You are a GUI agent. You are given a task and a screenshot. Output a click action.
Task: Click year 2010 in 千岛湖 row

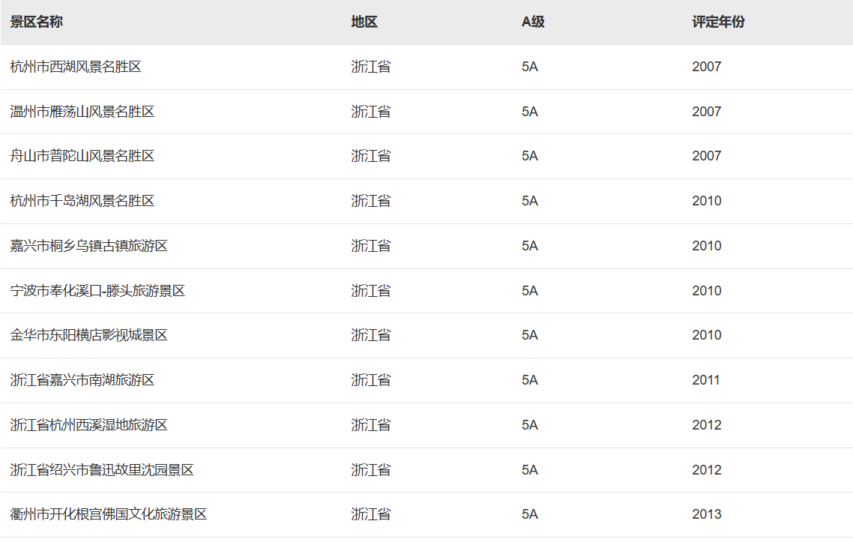pos(707,201)
